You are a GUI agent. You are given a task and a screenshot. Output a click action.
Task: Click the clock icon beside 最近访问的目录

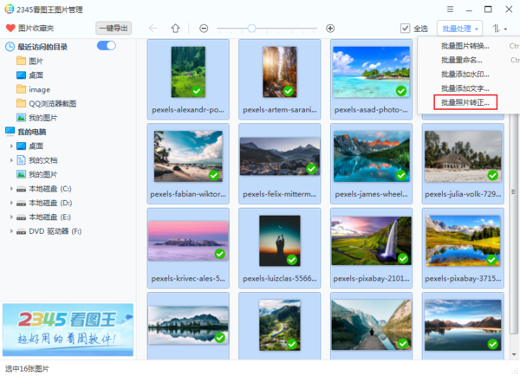coord(10,46)
